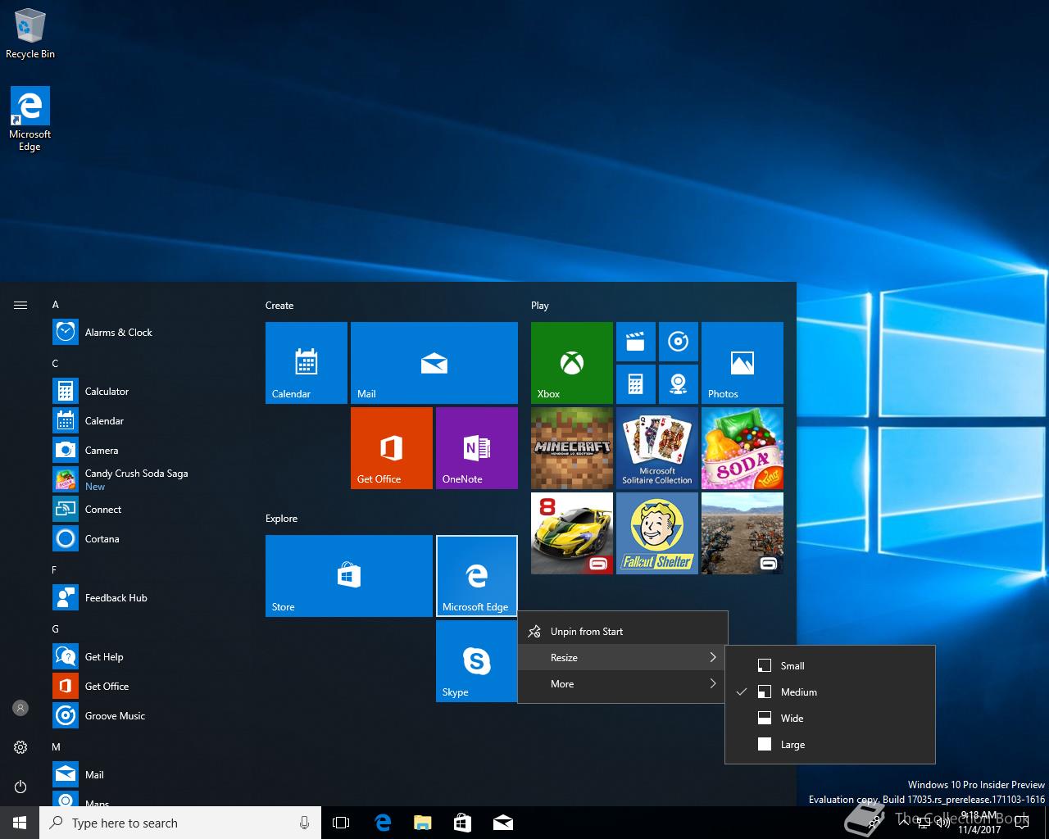Viewport: 1049px width, 839px height.
Task: Open Edge from the taskbar
Action: [383, 823]
